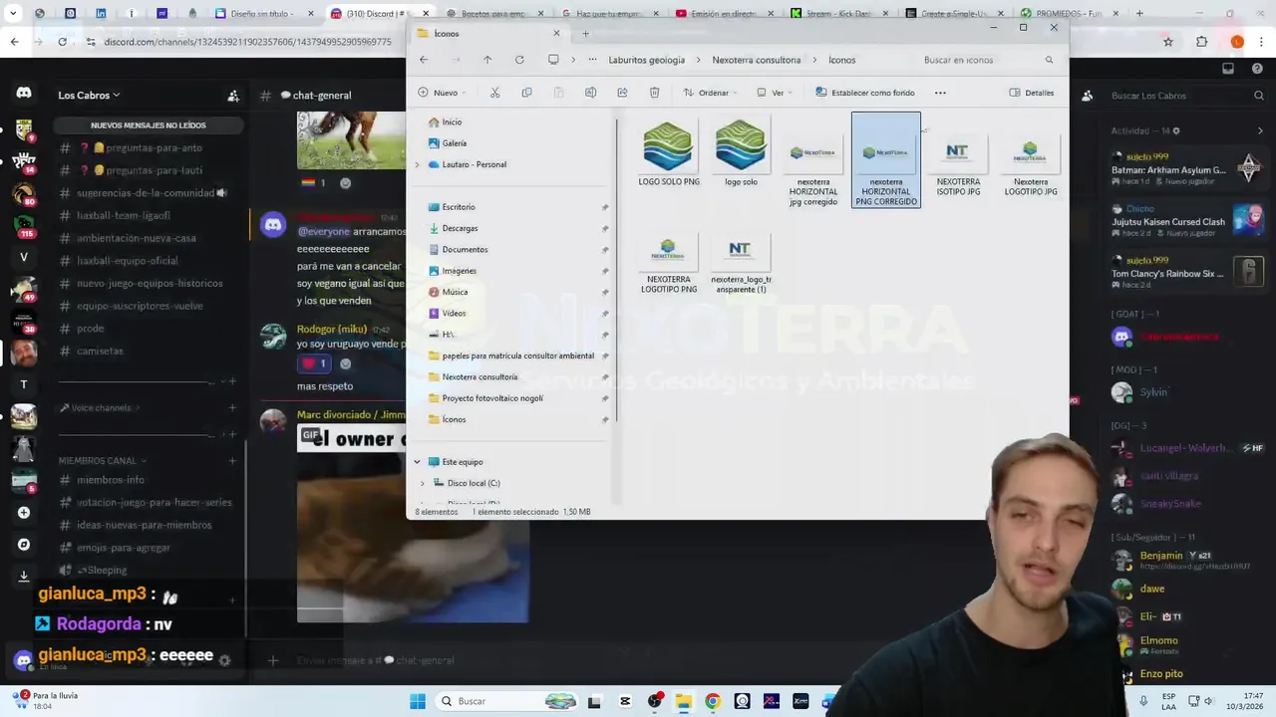The height and width of the screenshot is (717, 1276).
Task: Open Descargas in Explorer quick access
Action: (461, 228)
